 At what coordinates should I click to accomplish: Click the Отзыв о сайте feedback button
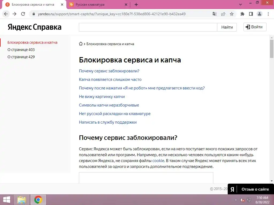251,189
